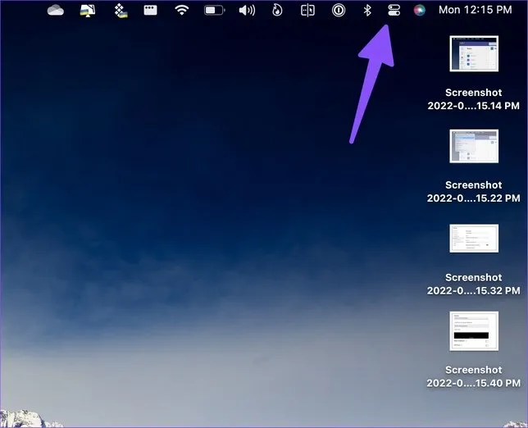528x428 pixels.
Task: Click the flame icon in menu bar
Action: 277,11
